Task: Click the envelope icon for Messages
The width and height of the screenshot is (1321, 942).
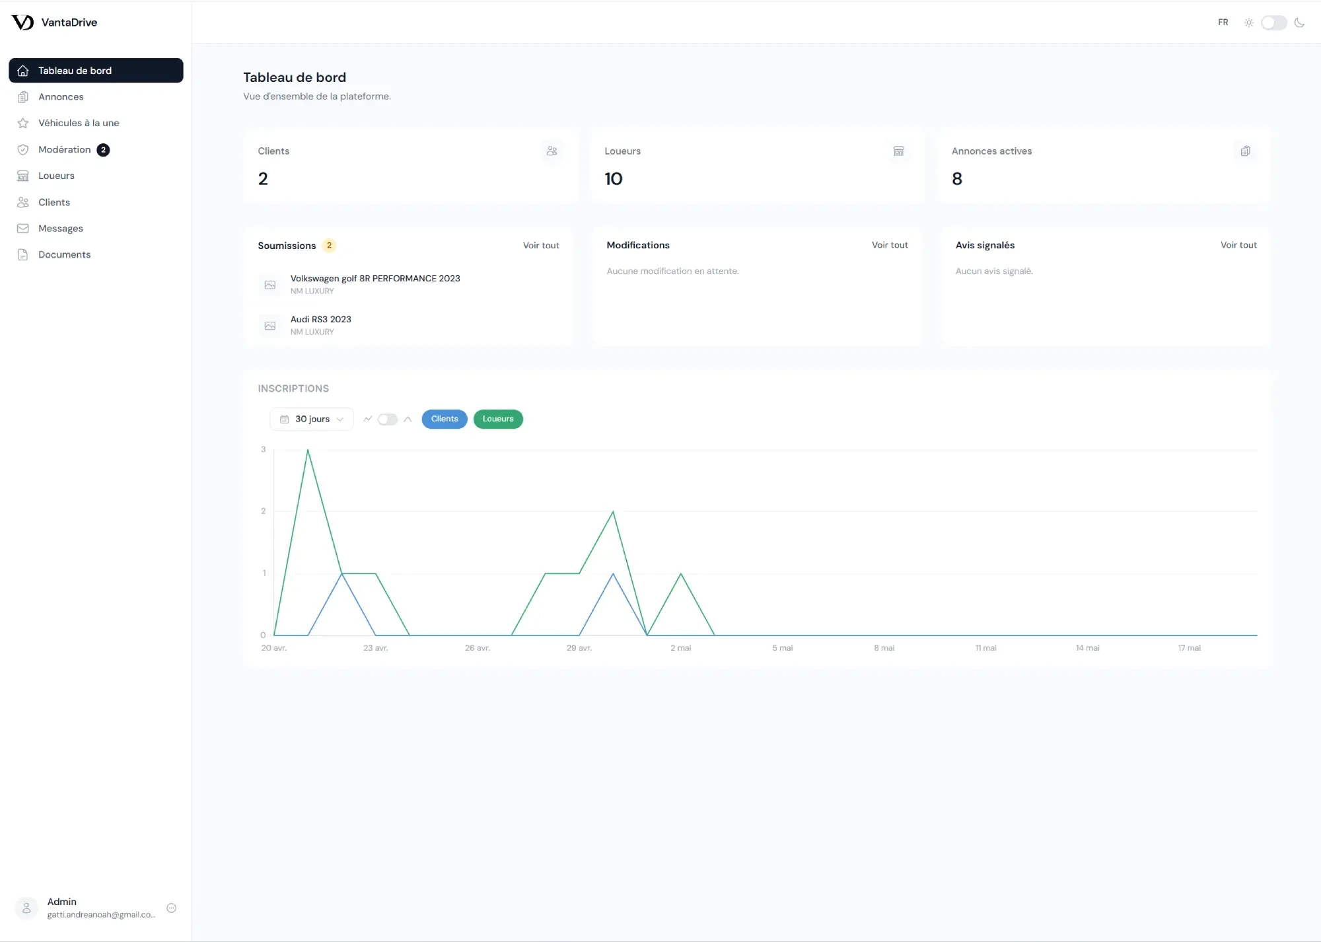Action: (x=23, y=229)
